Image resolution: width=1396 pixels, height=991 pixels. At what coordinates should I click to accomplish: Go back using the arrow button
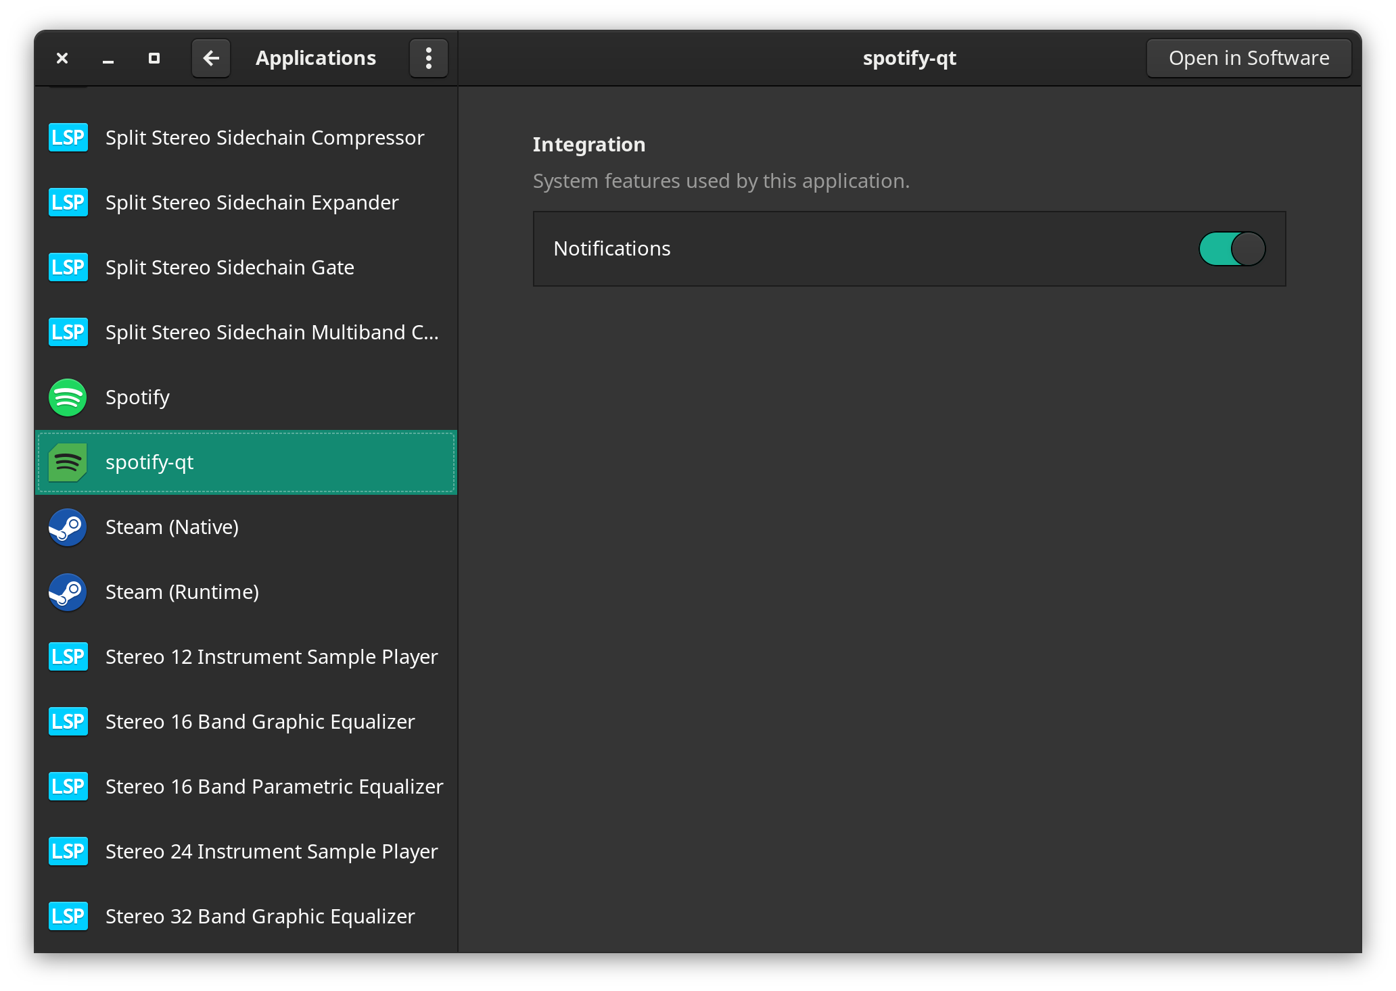tap(210, 58)
